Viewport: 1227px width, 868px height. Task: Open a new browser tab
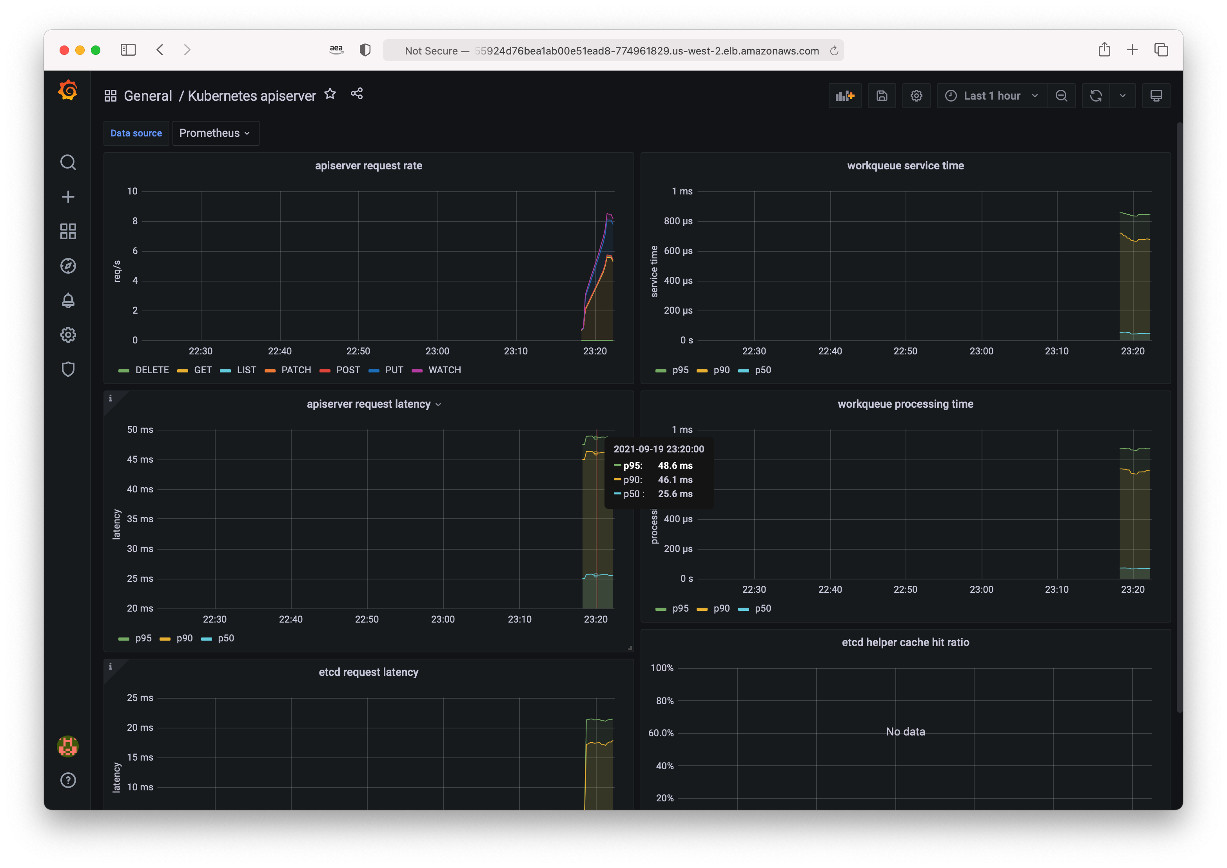1133,50
